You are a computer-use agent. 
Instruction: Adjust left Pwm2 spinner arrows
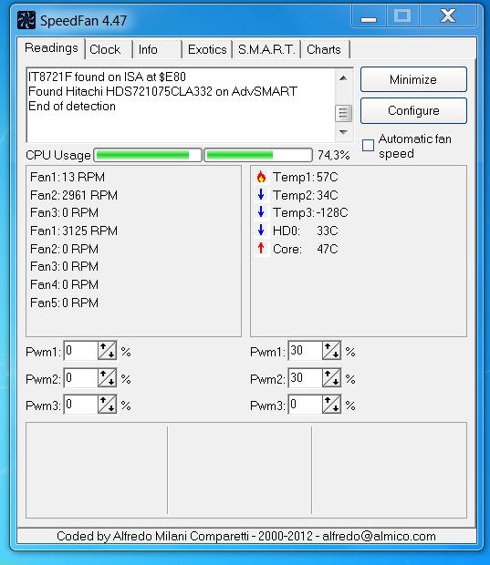[107, 377]
